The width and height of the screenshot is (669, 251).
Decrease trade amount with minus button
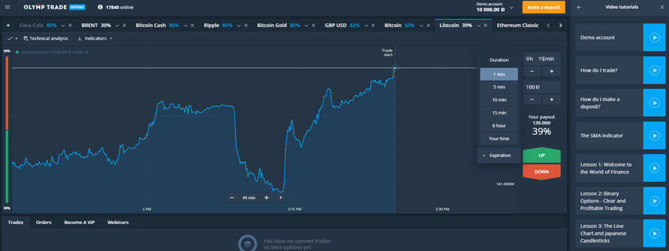pyautogui.click(x=531, y=99)
